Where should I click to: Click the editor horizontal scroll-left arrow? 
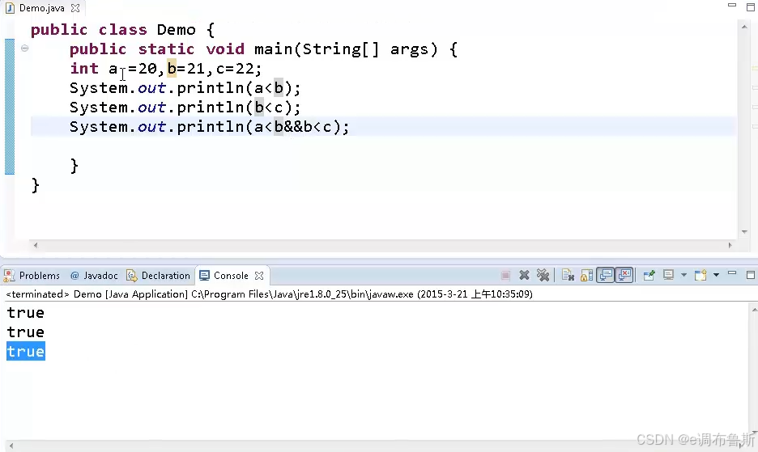[36, 245]
